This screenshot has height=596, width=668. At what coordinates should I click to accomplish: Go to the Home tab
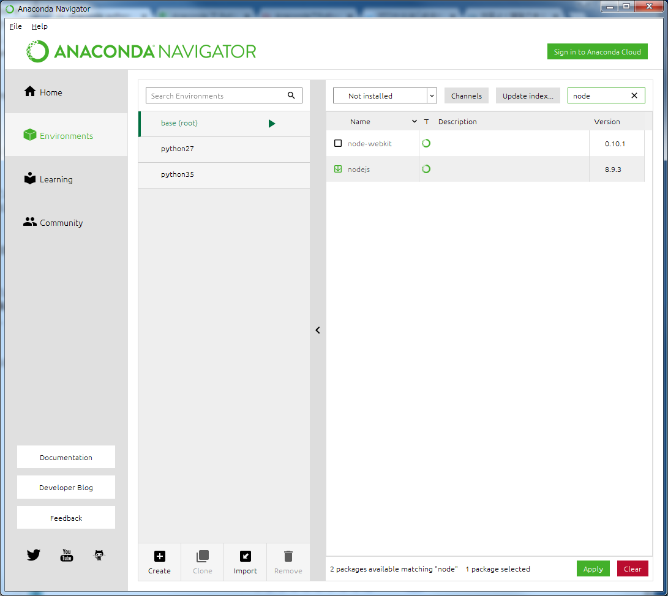(66, 92)
